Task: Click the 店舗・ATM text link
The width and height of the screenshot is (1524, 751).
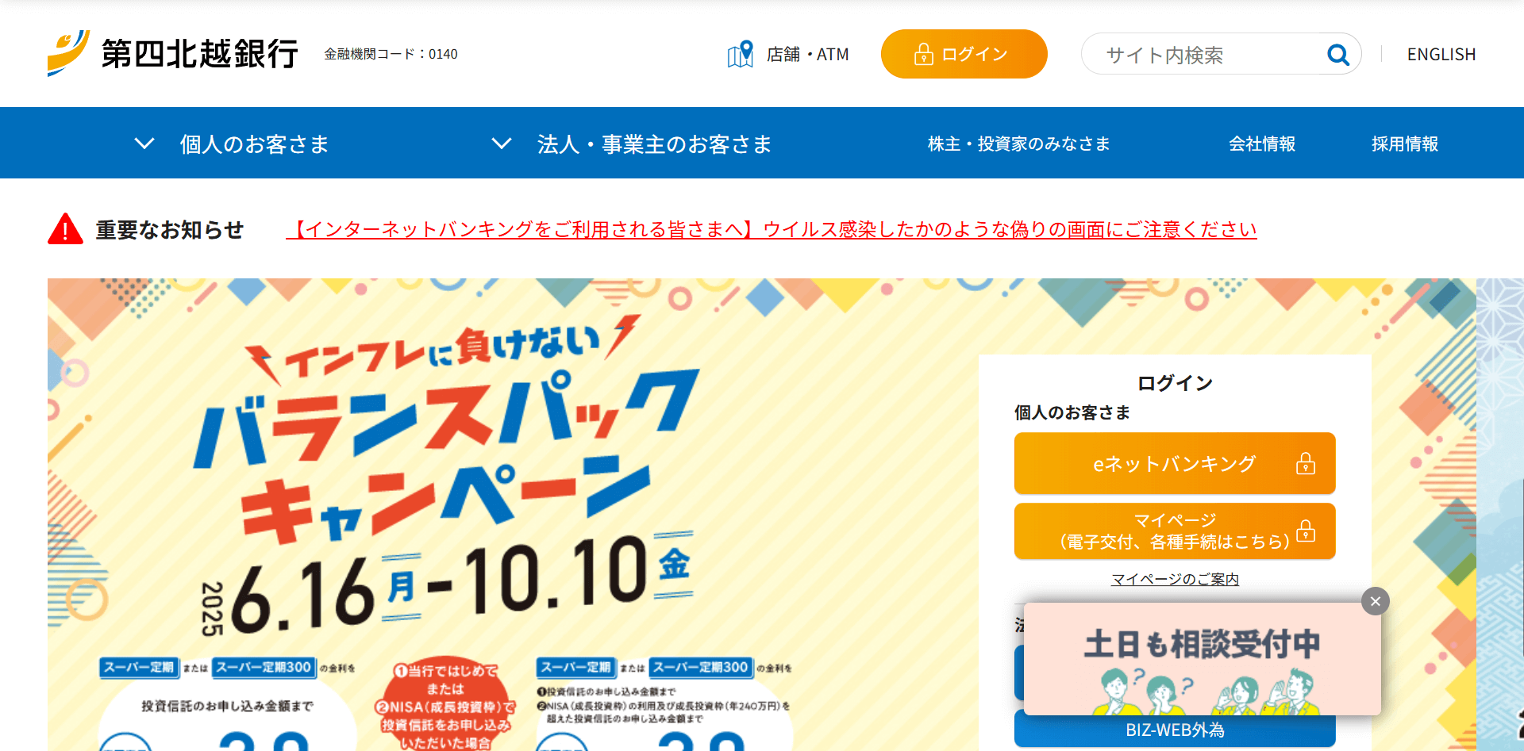Action: 807,54
